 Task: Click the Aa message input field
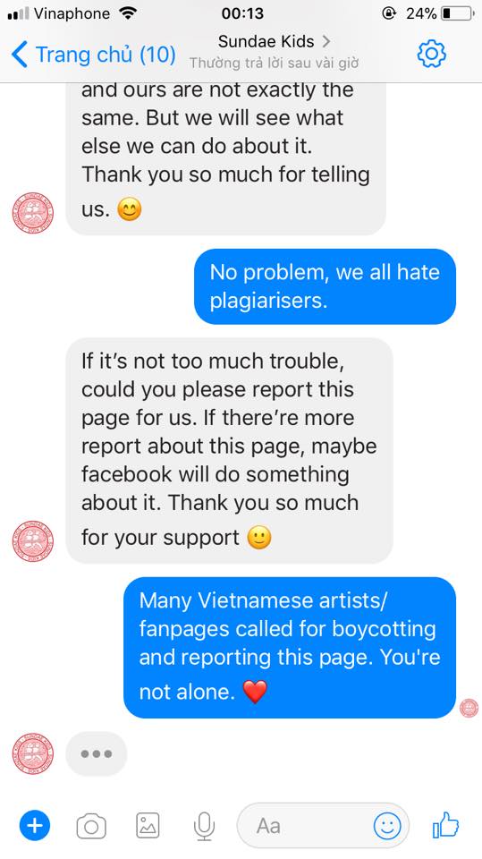tap(323, 826)
